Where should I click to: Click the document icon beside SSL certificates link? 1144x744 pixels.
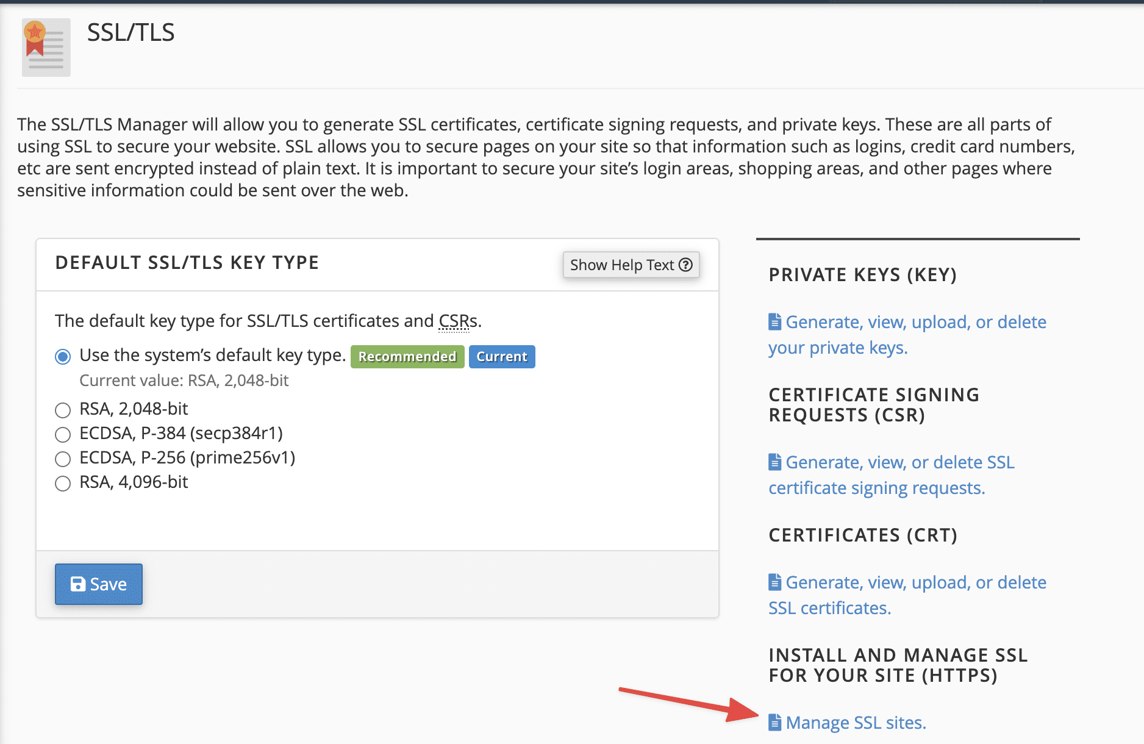click(774, 581)
